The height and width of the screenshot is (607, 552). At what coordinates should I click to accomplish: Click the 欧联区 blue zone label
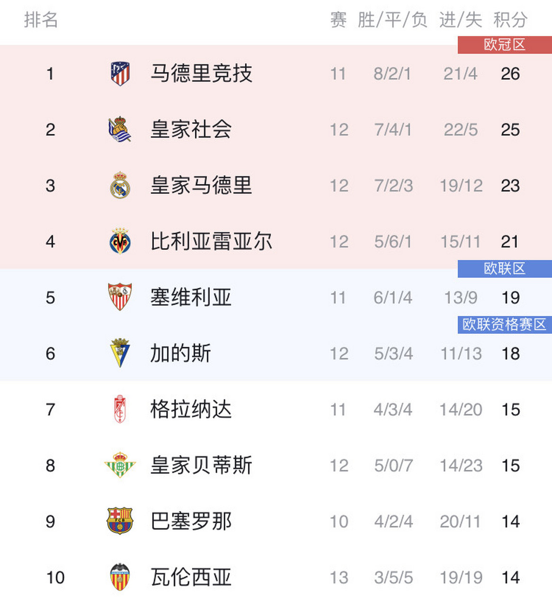coord(505,269)
